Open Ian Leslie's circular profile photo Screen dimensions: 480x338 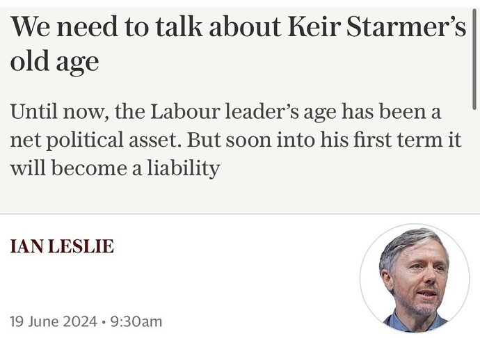tap(414, 279)
